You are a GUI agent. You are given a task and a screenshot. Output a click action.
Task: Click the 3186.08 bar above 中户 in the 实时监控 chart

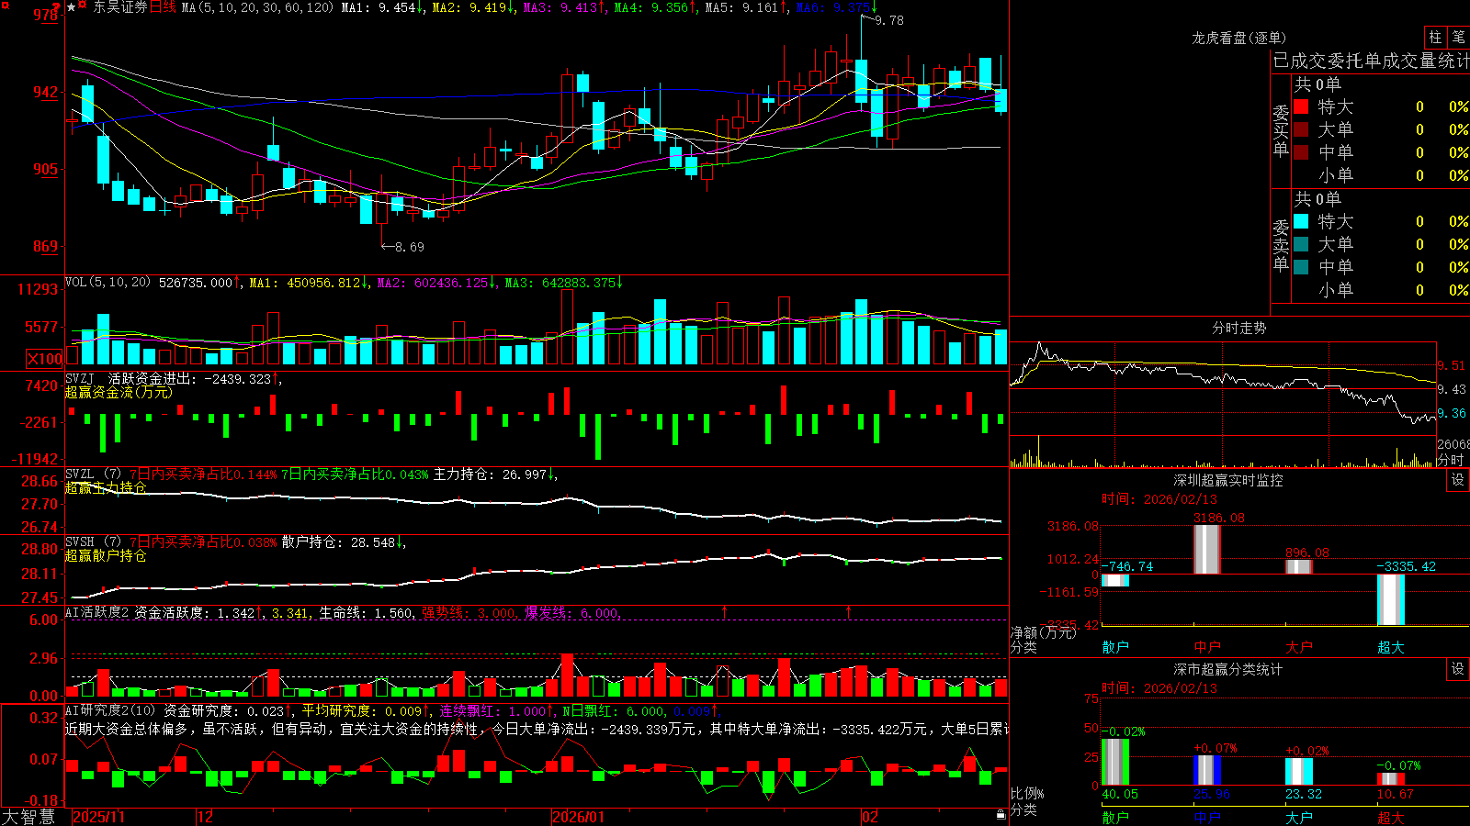point(1207,549)
